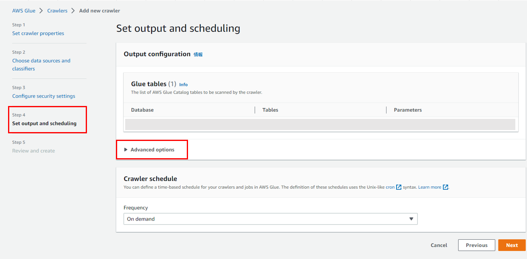This screenshot has width=527, height=259.
Task: Open the Glue tables Info link
Action: 184,85
